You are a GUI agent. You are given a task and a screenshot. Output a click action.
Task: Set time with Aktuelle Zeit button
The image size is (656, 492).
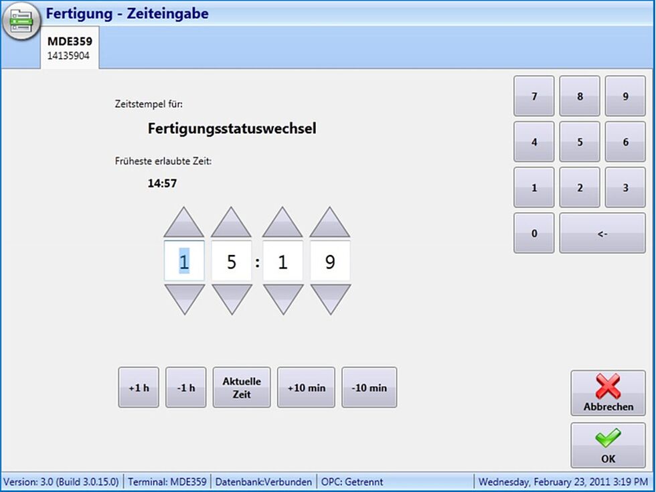point(242,388)
